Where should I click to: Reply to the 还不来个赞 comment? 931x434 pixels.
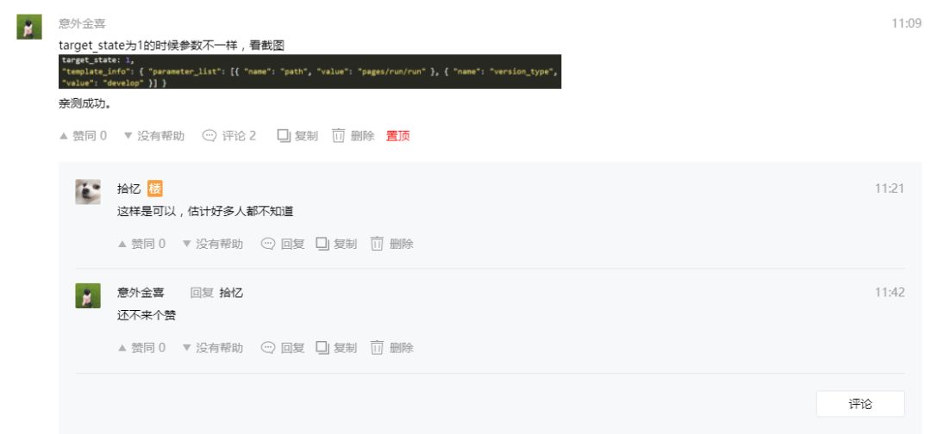point(283,347)
